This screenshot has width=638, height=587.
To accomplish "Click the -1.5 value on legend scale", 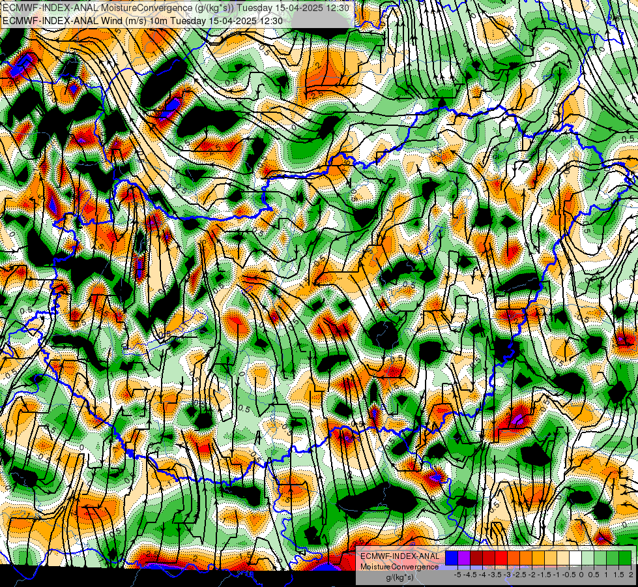I will tap(544, 575).
